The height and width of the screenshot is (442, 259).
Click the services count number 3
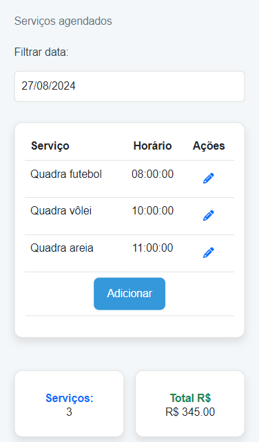coord(70,412)
